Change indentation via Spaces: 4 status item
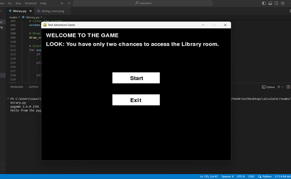This screenshot has height=179, width=291. [227, 177]
